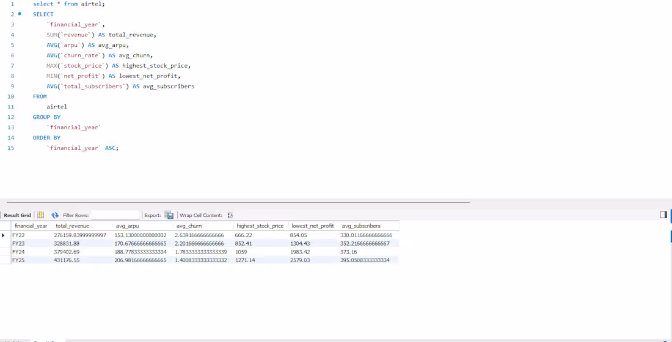
Task: Click the table name airtel on line 11
Action: [x=57, y=107]
